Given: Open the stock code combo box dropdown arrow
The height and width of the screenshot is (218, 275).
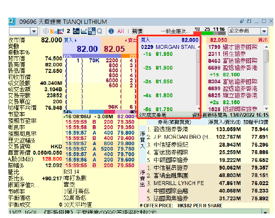Looking at the screenshot, I should coord(34,31).
